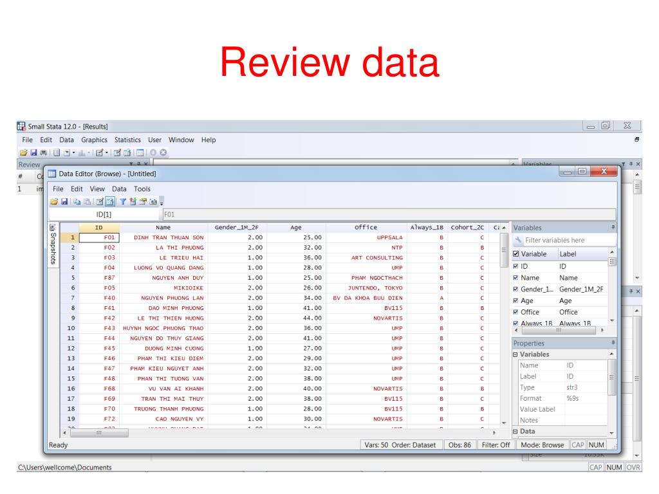Click Log icon in main Stata toolbar
This screenshot has height=494, width=659.
[x=57, y=152]
